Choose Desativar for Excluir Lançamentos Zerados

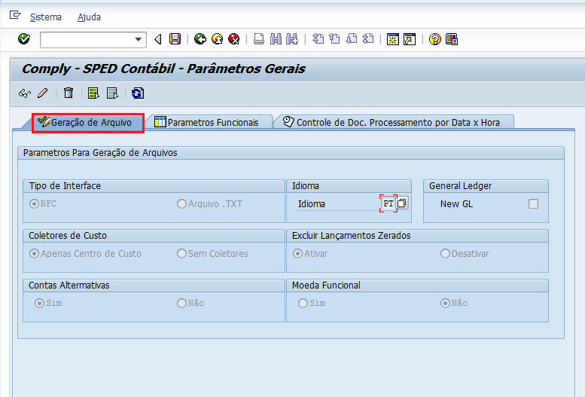pos(445,254)
